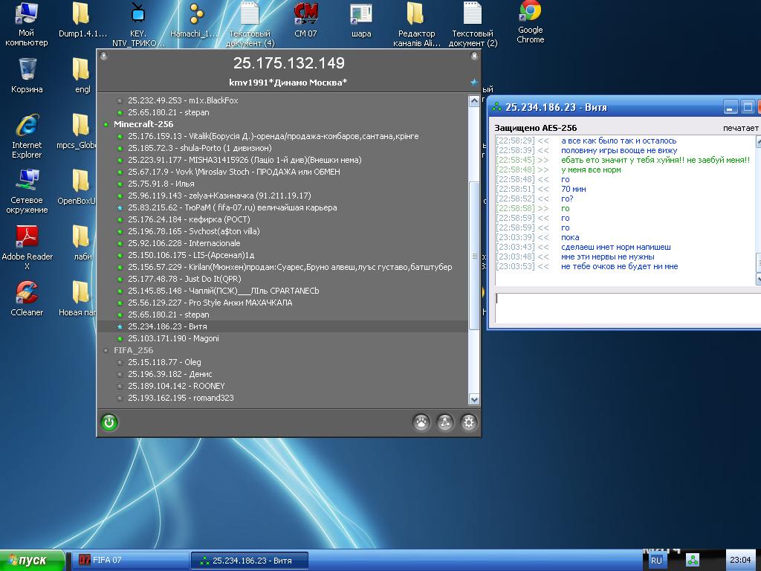Select peer MISHA31415926 row
Image resolution: width=761 pixels, height=571 pixels.
click(245, 160)
